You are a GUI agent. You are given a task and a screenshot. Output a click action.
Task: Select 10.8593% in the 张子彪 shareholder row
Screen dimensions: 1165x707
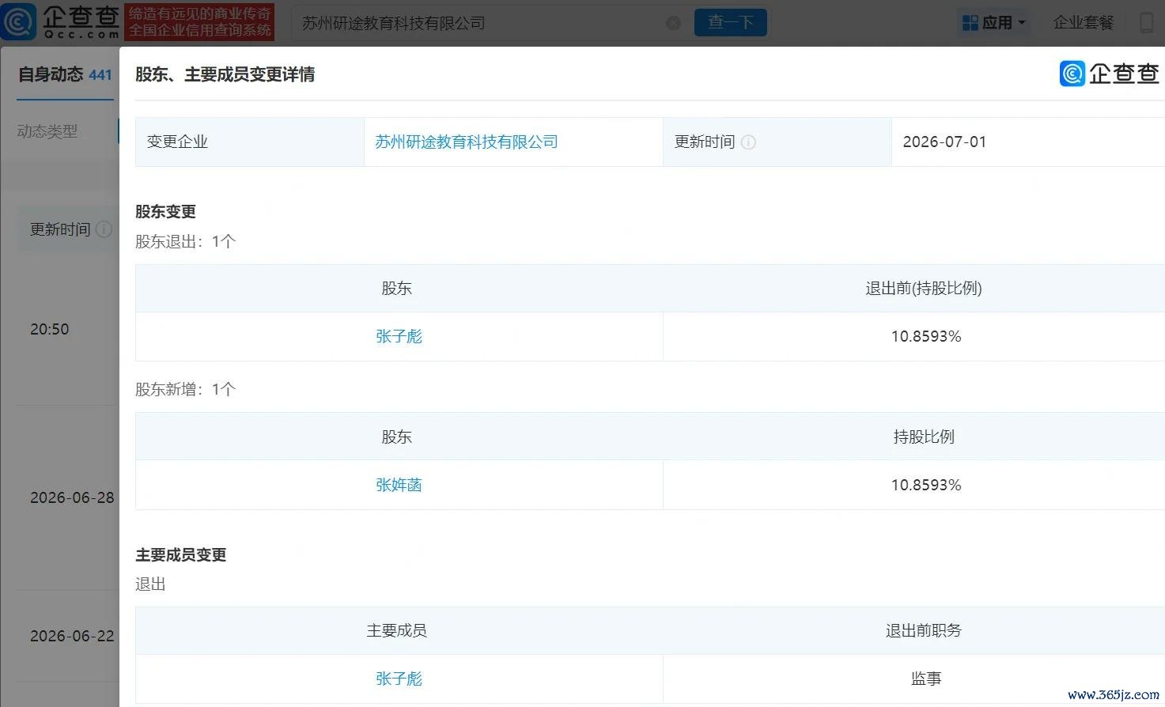click(x=926, y=336)
